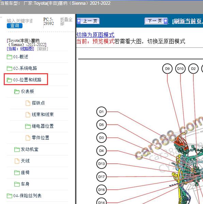Expand the 01-概述 folder
203x204 pixels.
(x=21, y=57)
